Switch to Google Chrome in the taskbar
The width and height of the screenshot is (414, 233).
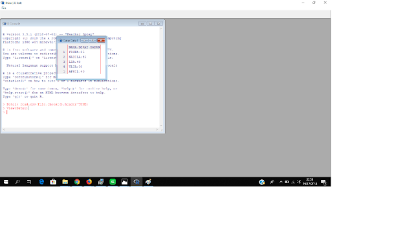coord(77,182)
